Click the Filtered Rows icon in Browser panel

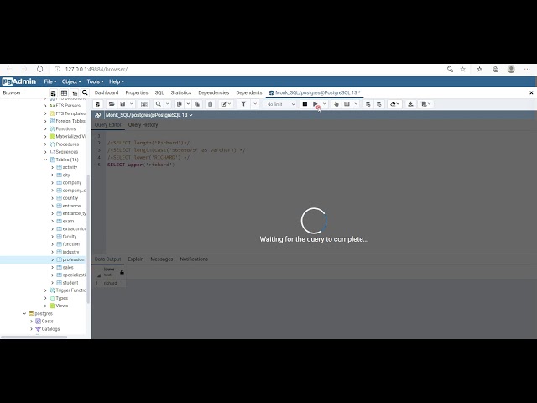tap(75, 93)
